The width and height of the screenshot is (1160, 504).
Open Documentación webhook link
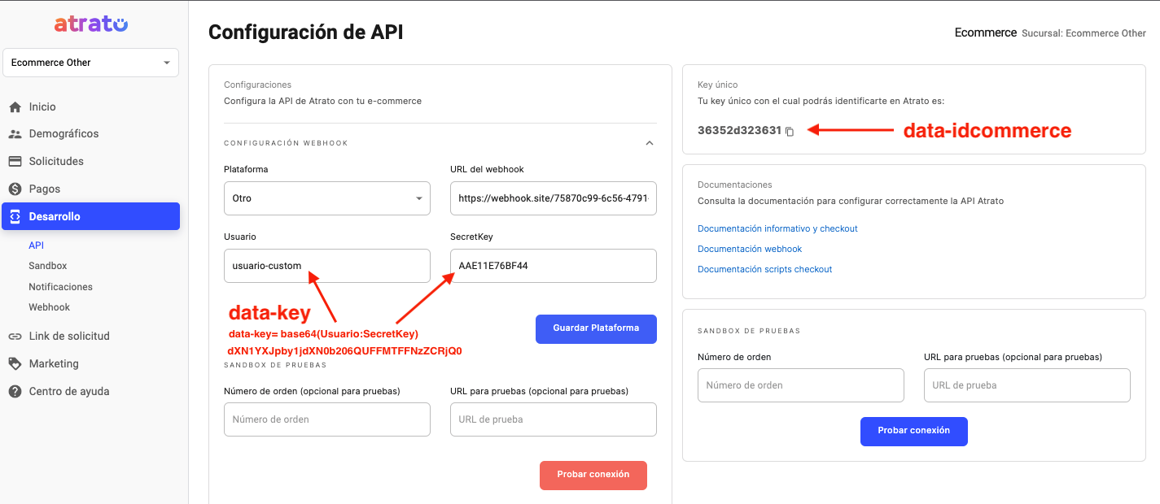click(x=750, y=249)
